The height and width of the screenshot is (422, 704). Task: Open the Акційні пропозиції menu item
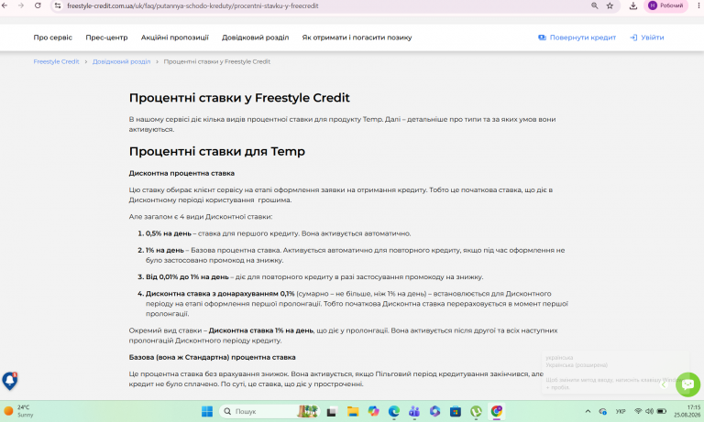[x=175, y=38]
